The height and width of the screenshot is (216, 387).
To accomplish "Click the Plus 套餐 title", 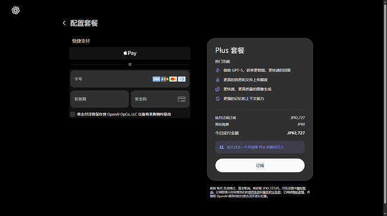I will pos(230,50).
